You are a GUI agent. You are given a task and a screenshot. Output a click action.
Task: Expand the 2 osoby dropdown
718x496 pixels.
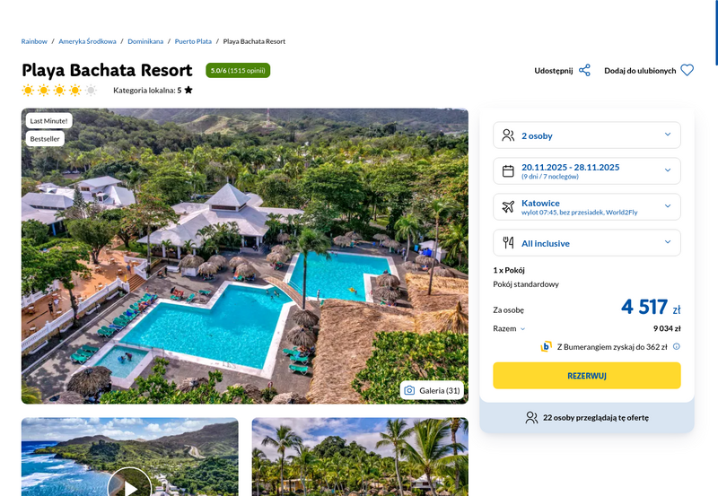587,135
